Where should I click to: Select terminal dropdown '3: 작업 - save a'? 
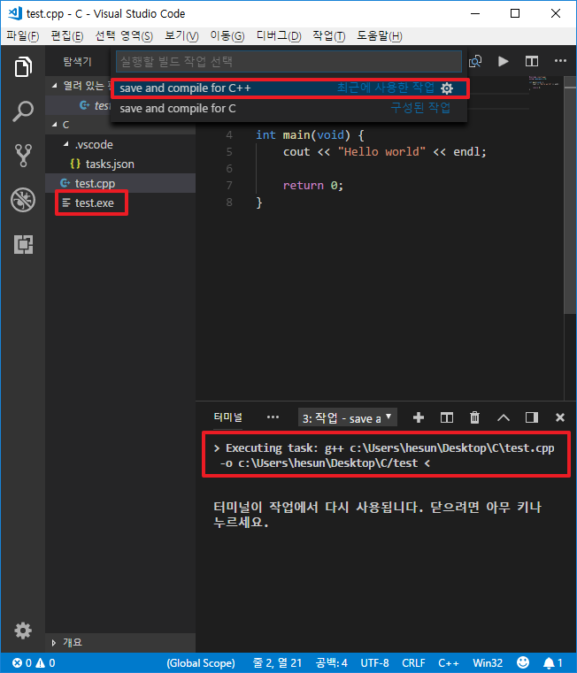click(347, 417)
